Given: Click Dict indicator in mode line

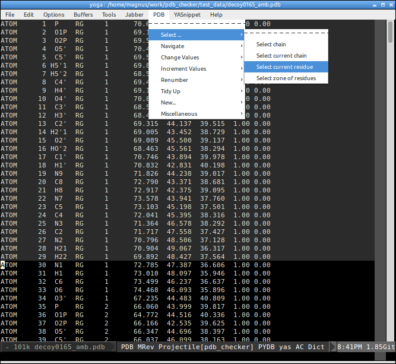Looking at the screenshot, I should [x=316, y=347].
